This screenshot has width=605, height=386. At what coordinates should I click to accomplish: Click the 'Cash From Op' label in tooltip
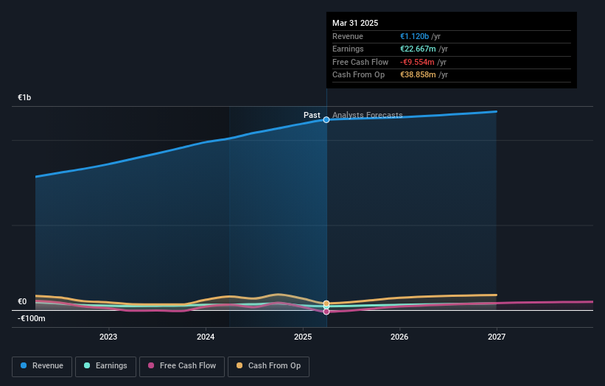click(358, 75)
